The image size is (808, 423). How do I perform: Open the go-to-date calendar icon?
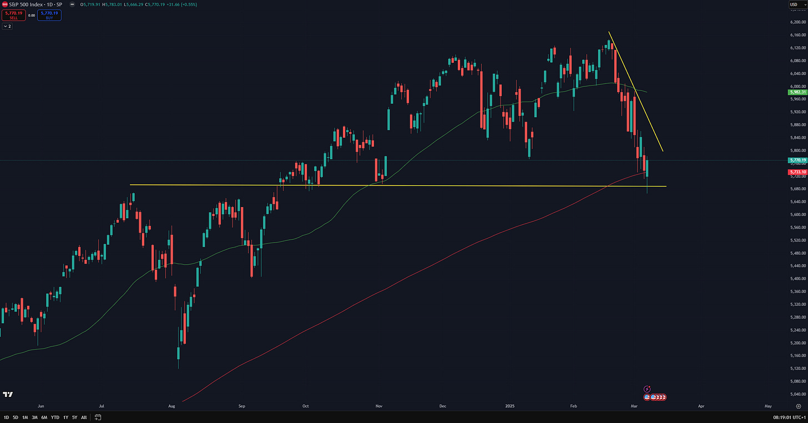point(98,417)
